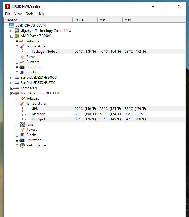This screenshot has width=189, height=217.
Task: Click the Currents graph icon
Action: [22, 62]
